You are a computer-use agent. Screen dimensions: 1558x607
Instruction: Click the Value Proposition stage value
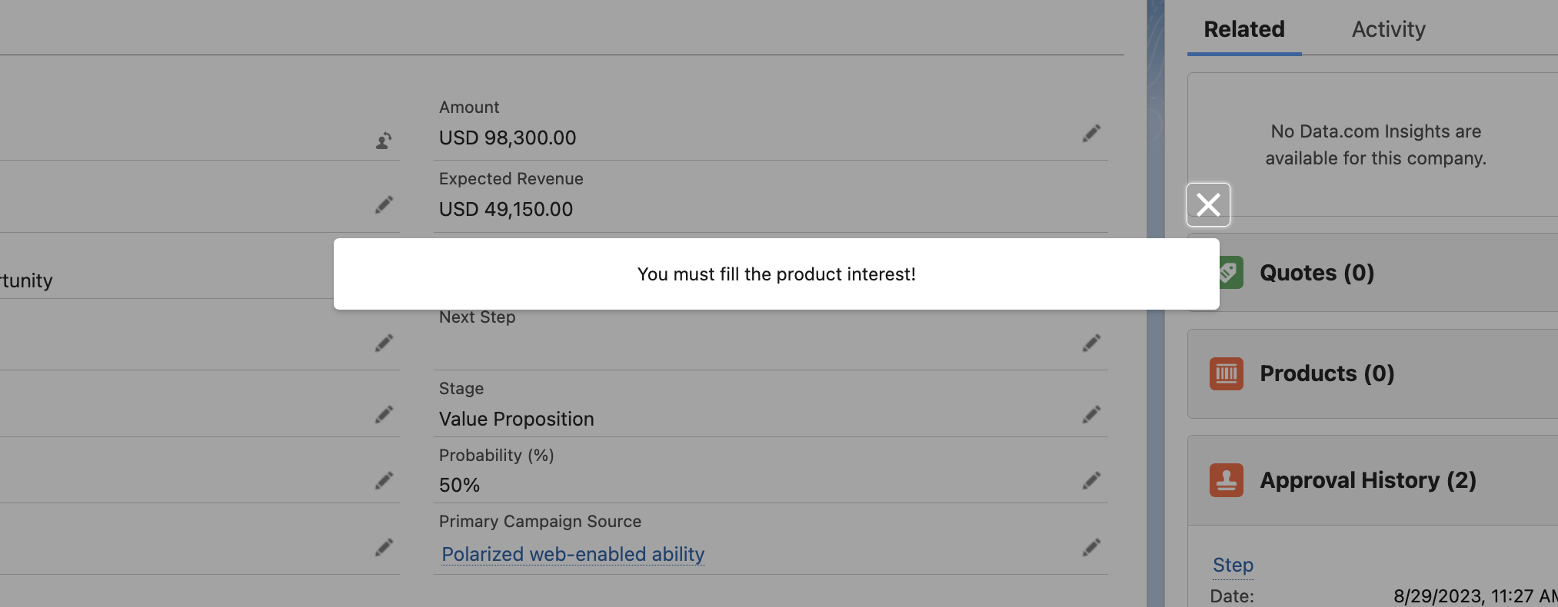[516, 419]
